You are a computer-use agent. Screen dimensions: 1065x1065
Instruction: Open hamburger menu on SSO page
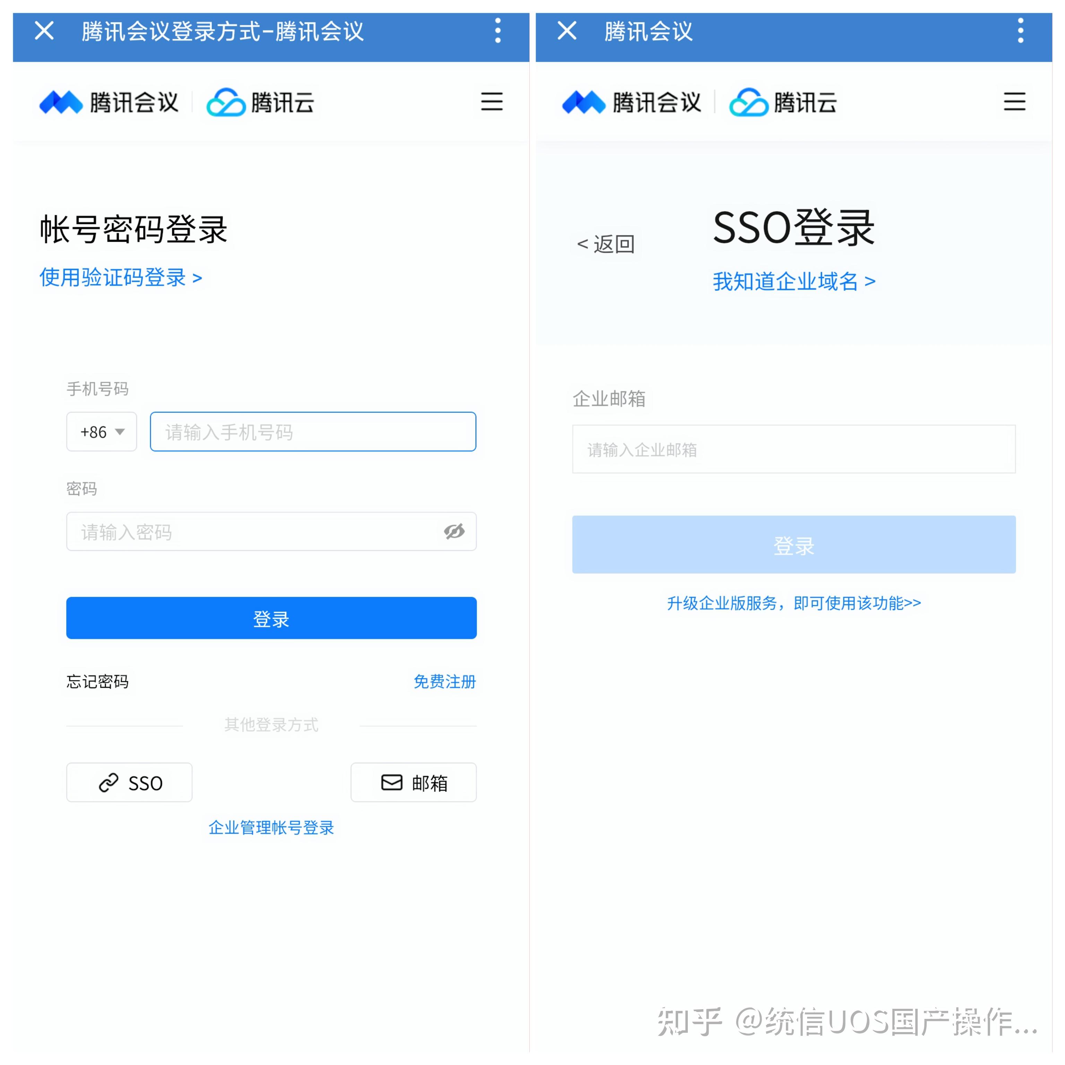pos(1014,102)
